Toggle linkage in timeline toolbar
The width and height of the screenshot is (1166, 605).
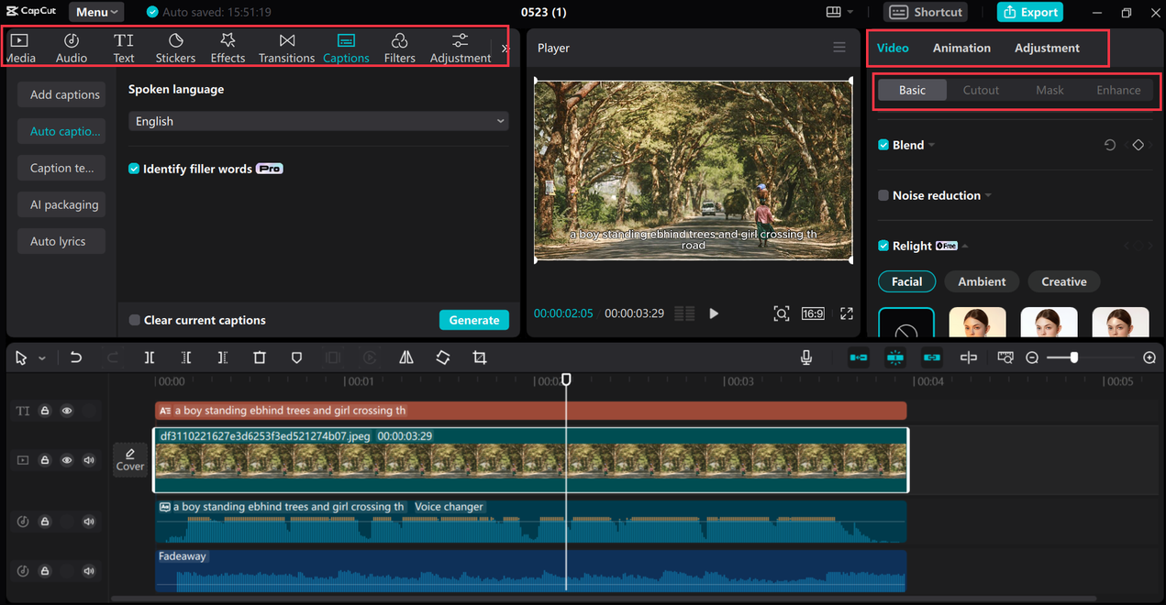tap(932, 357)
